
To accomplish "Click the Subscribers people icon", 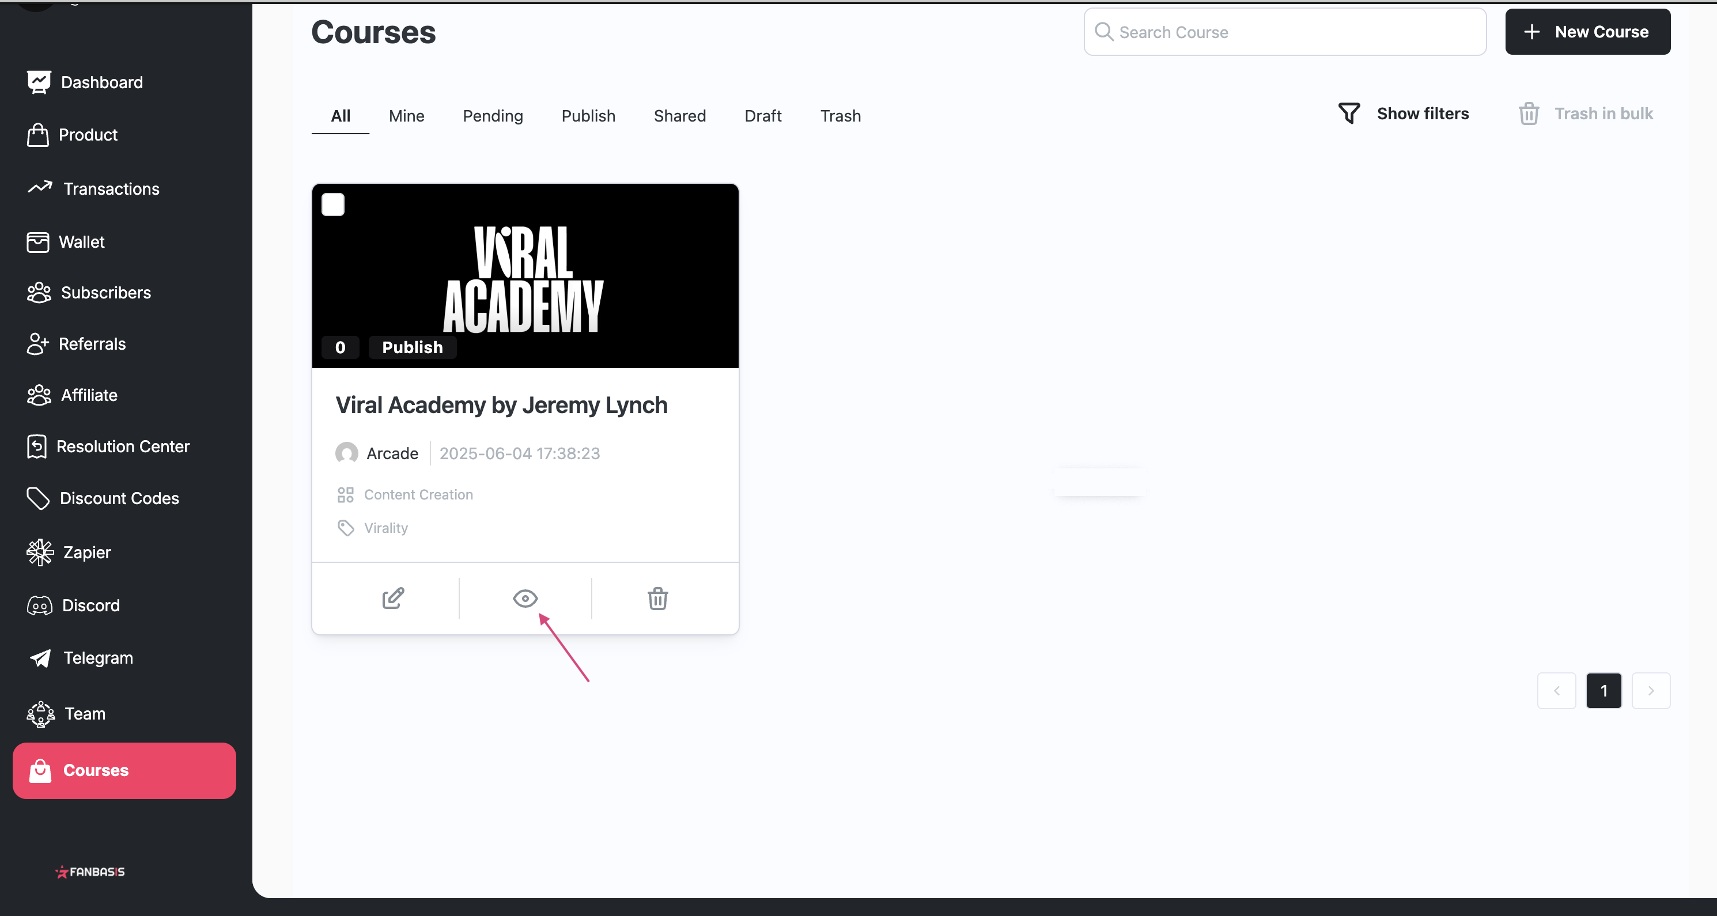I will [39, 293].
